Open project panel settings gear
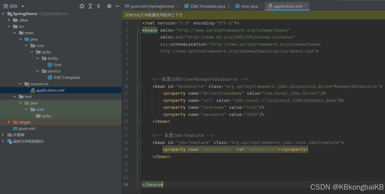 click(x=109, y=6)
